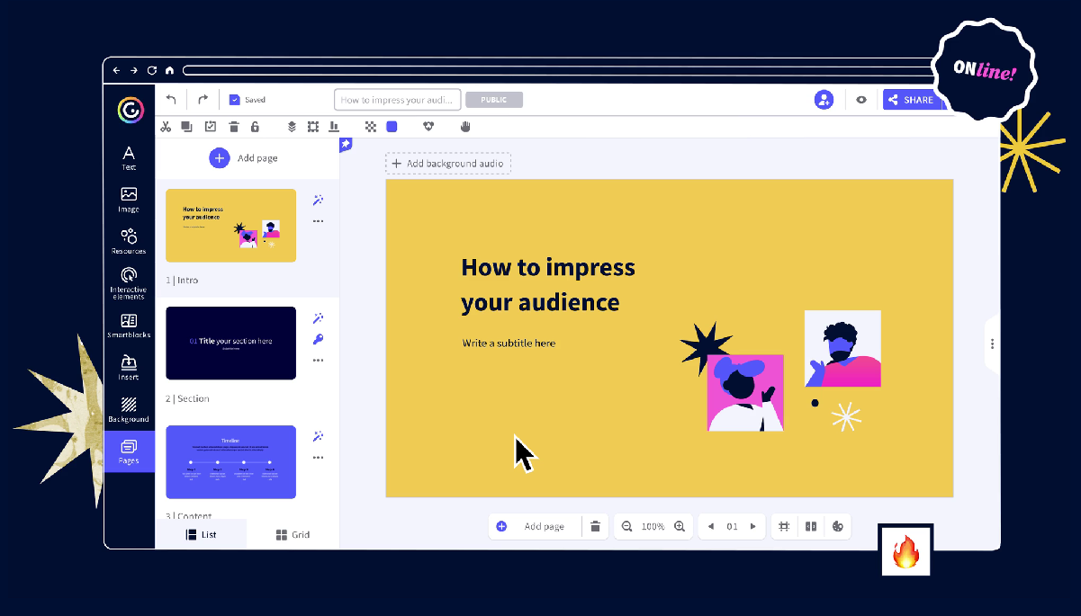Image resolution: width=1081 pixels, height=616 pixels.
Task: Expand the right side panel handle
Action: [992, 344]
